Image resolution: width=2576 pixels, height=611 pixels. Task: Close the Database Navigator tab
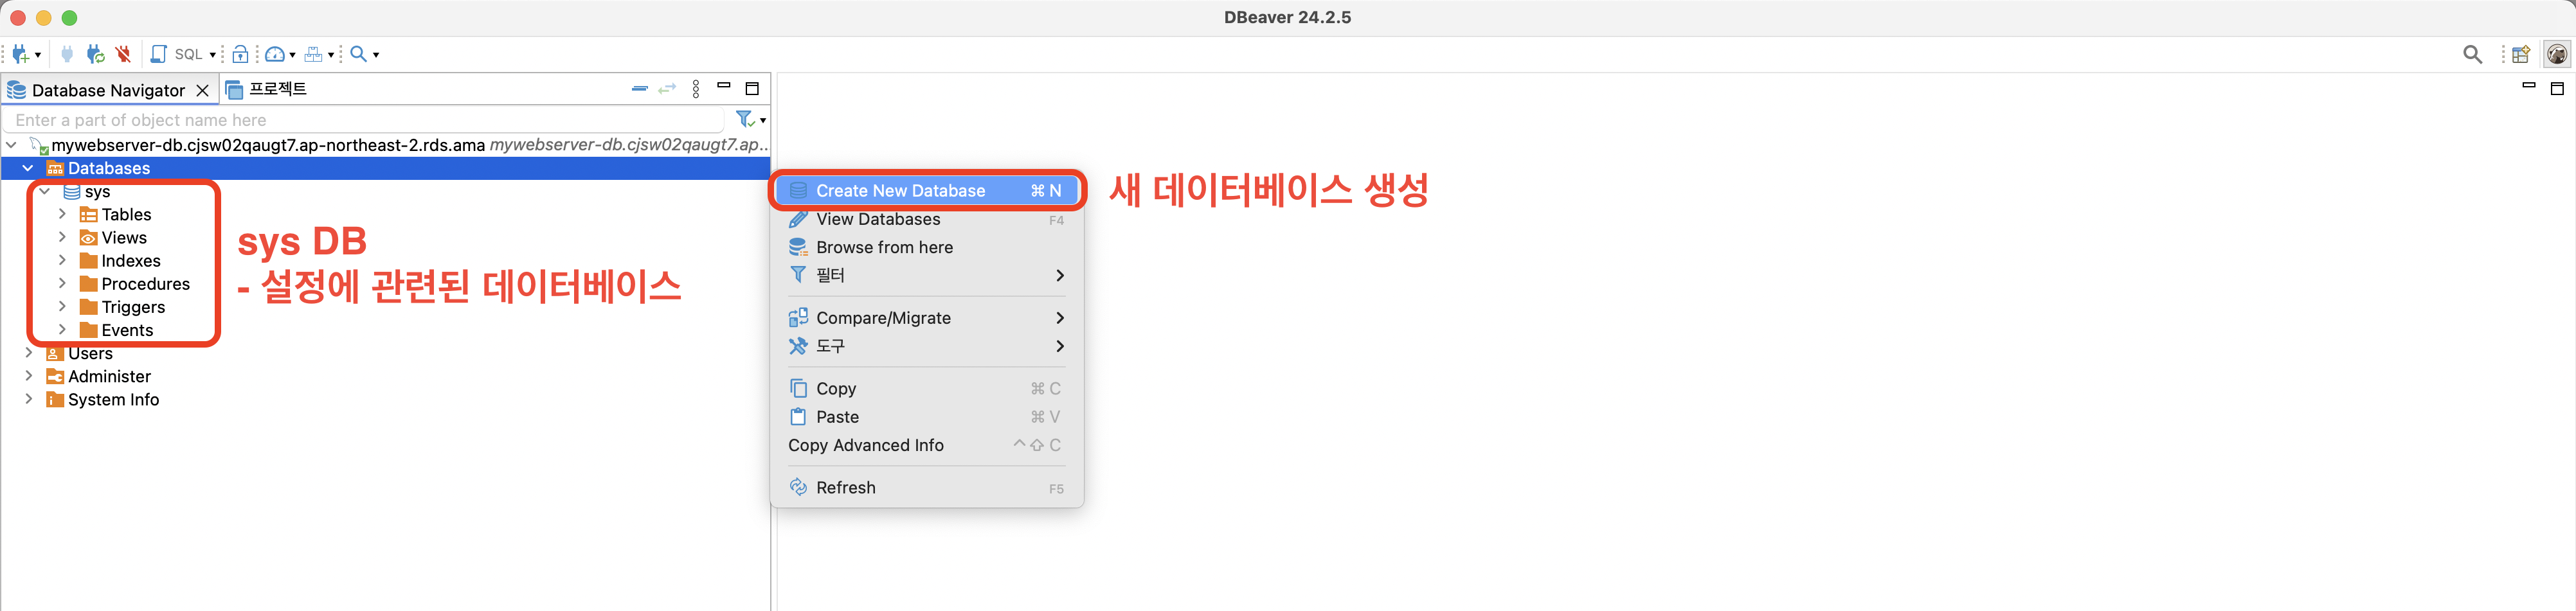click(x=203, y=90)
